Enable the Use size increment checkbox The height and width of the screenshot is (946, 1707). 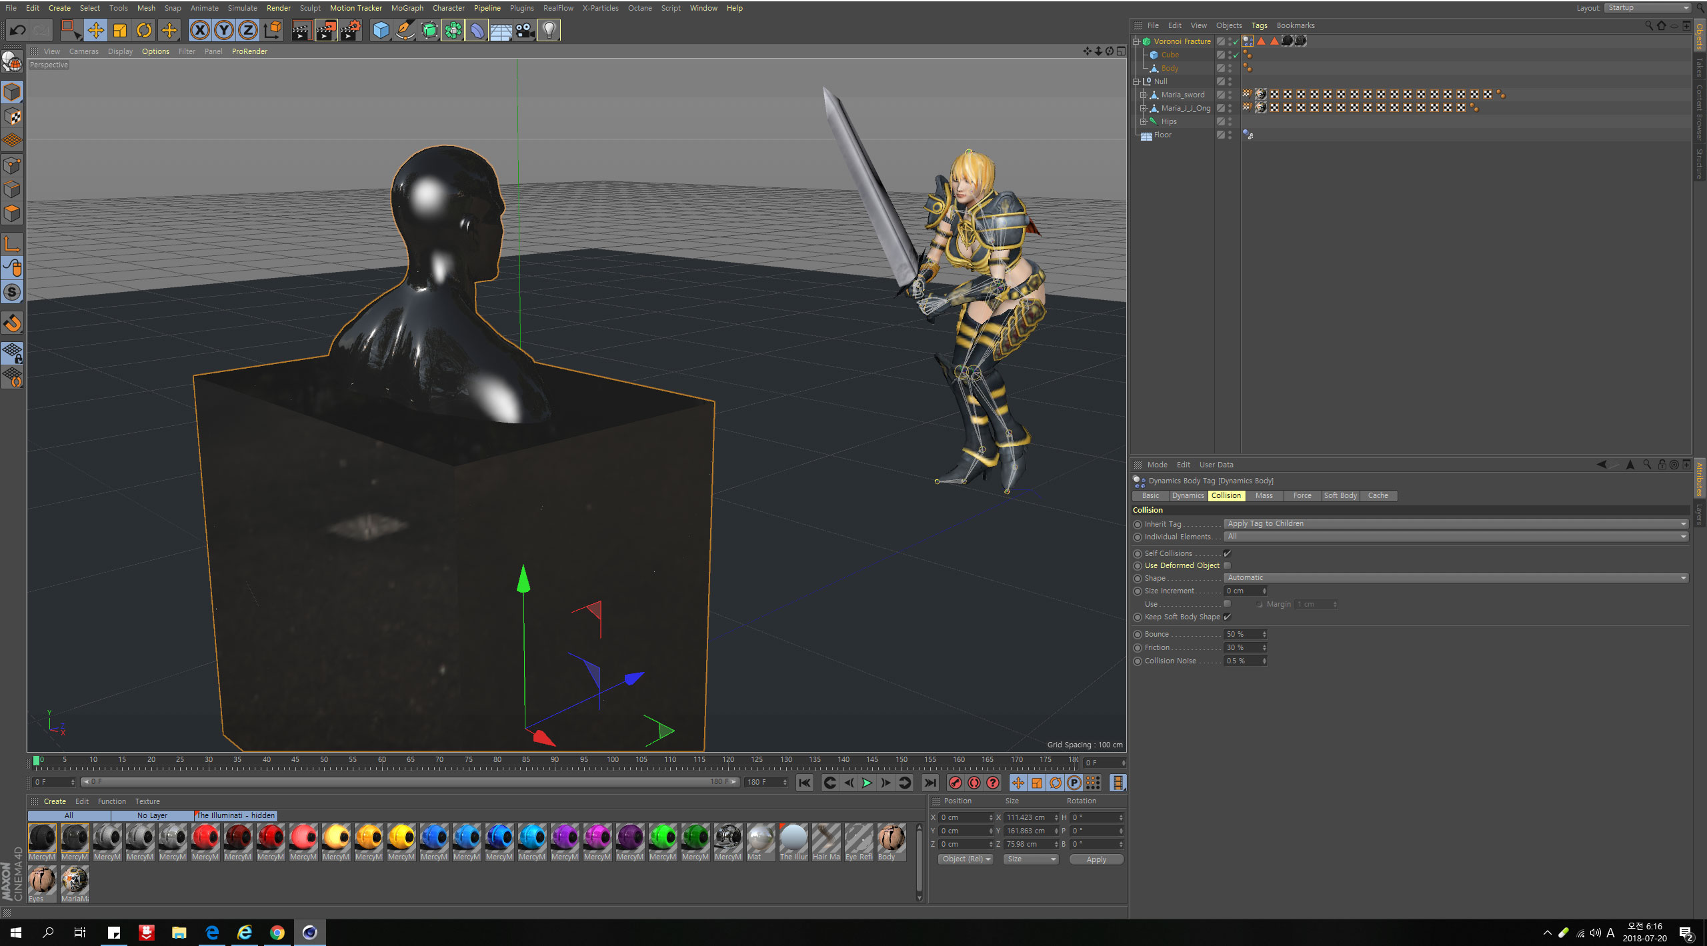pyautogui.click(x=1227, y=604)
